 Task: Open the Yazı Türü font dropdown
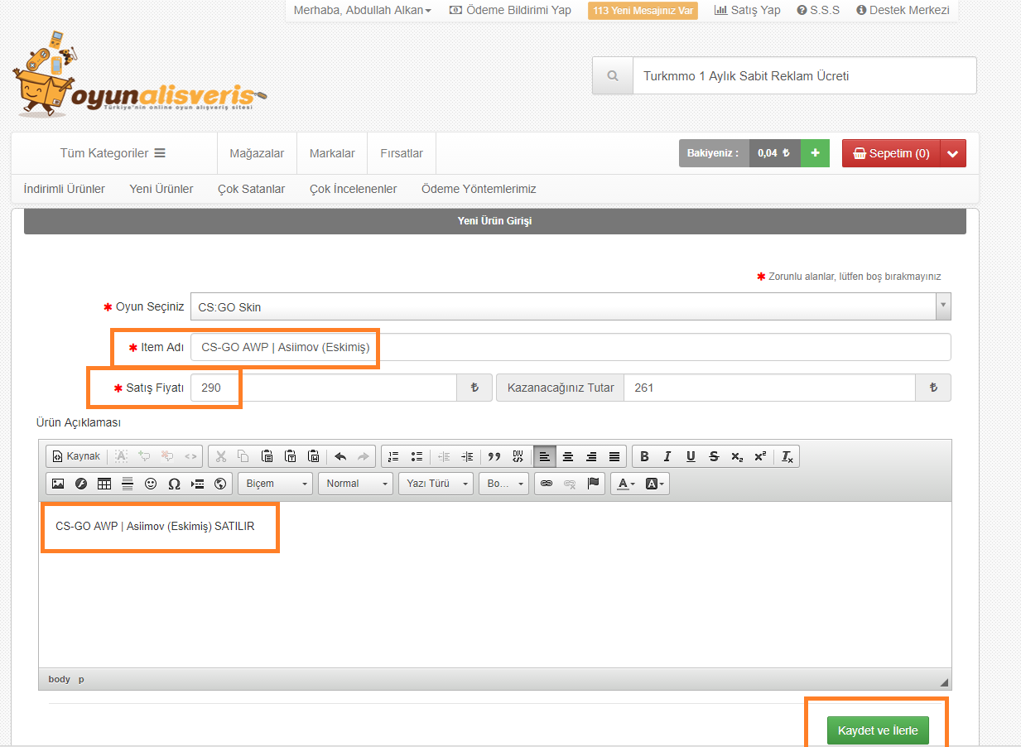click(436, 483)
